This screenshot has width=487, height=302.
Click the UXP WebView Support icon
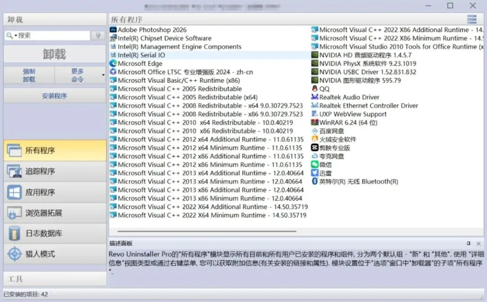(x=315, y=114)
